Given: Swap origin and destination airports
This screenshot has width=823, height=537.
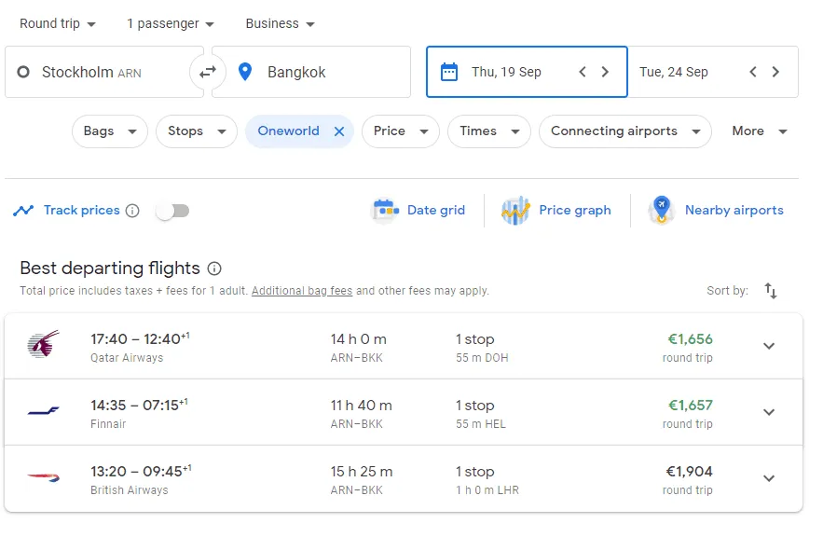Looking at the screenshot, I should click(x=208, y=72).
